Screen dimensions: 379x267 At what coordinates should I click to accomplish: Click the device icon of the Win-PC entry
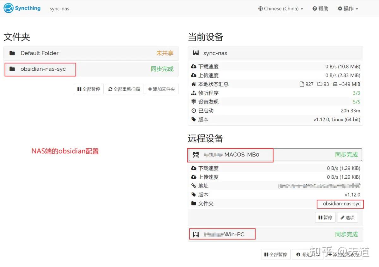[196, 234]
